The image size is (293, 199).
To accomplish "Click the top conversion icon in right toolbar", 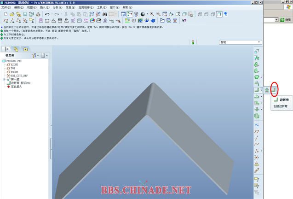I will pos(257,51).
